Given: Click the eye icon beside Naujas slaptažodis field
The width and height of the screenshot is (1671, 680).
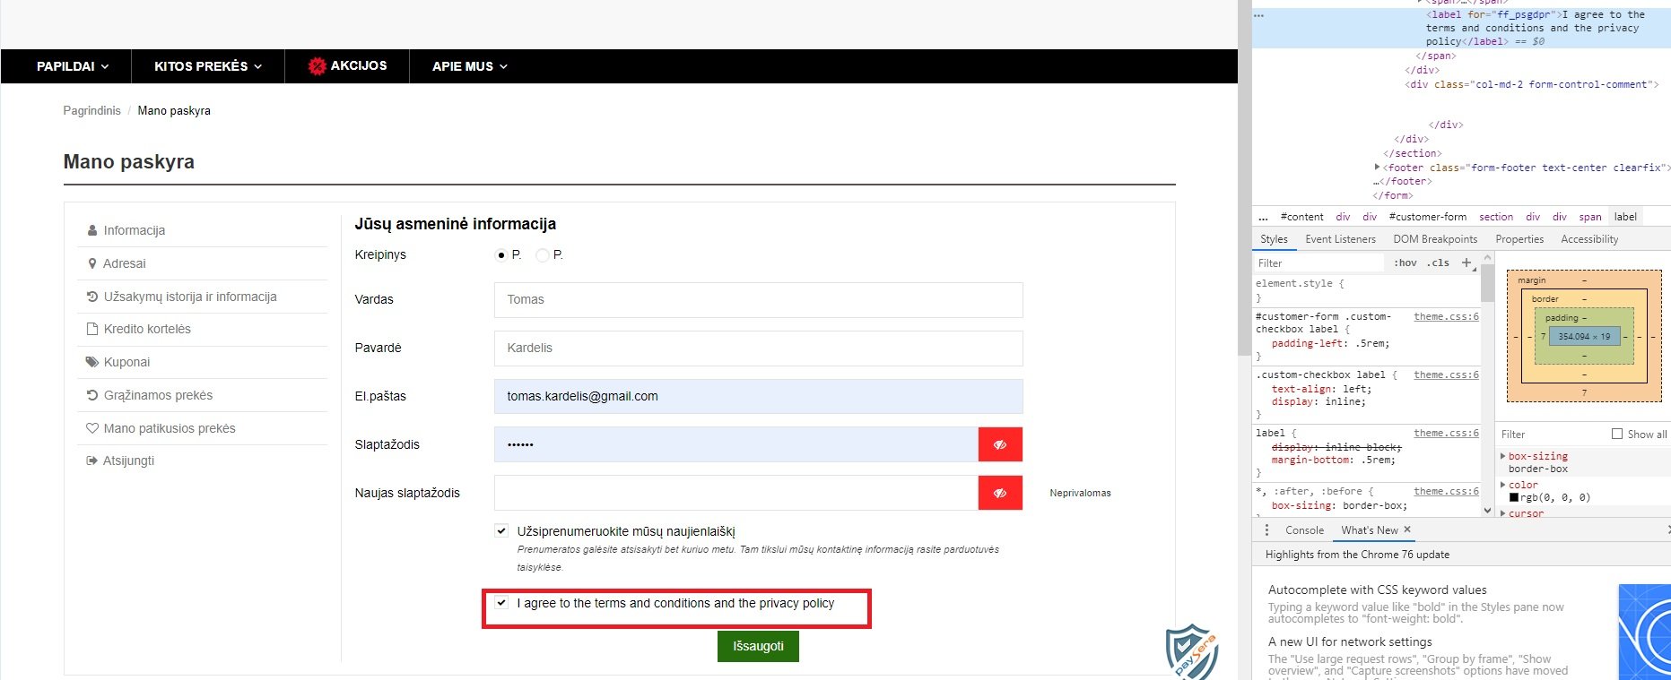Looking at the screenshot, I should pos(1000,493).
